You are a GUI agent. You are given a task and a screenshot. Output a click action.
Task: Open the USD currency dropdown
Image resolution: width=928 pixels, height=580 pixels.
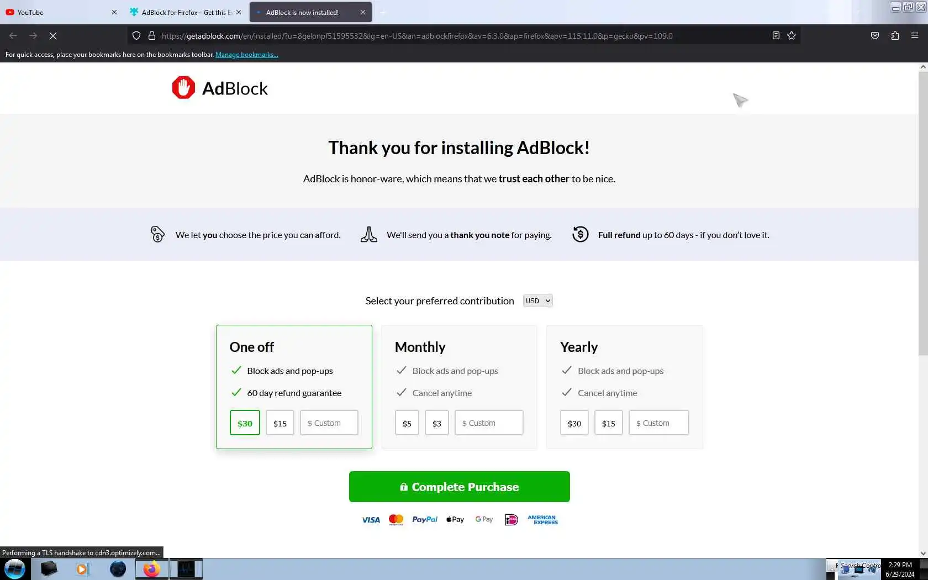click(537, 300)
